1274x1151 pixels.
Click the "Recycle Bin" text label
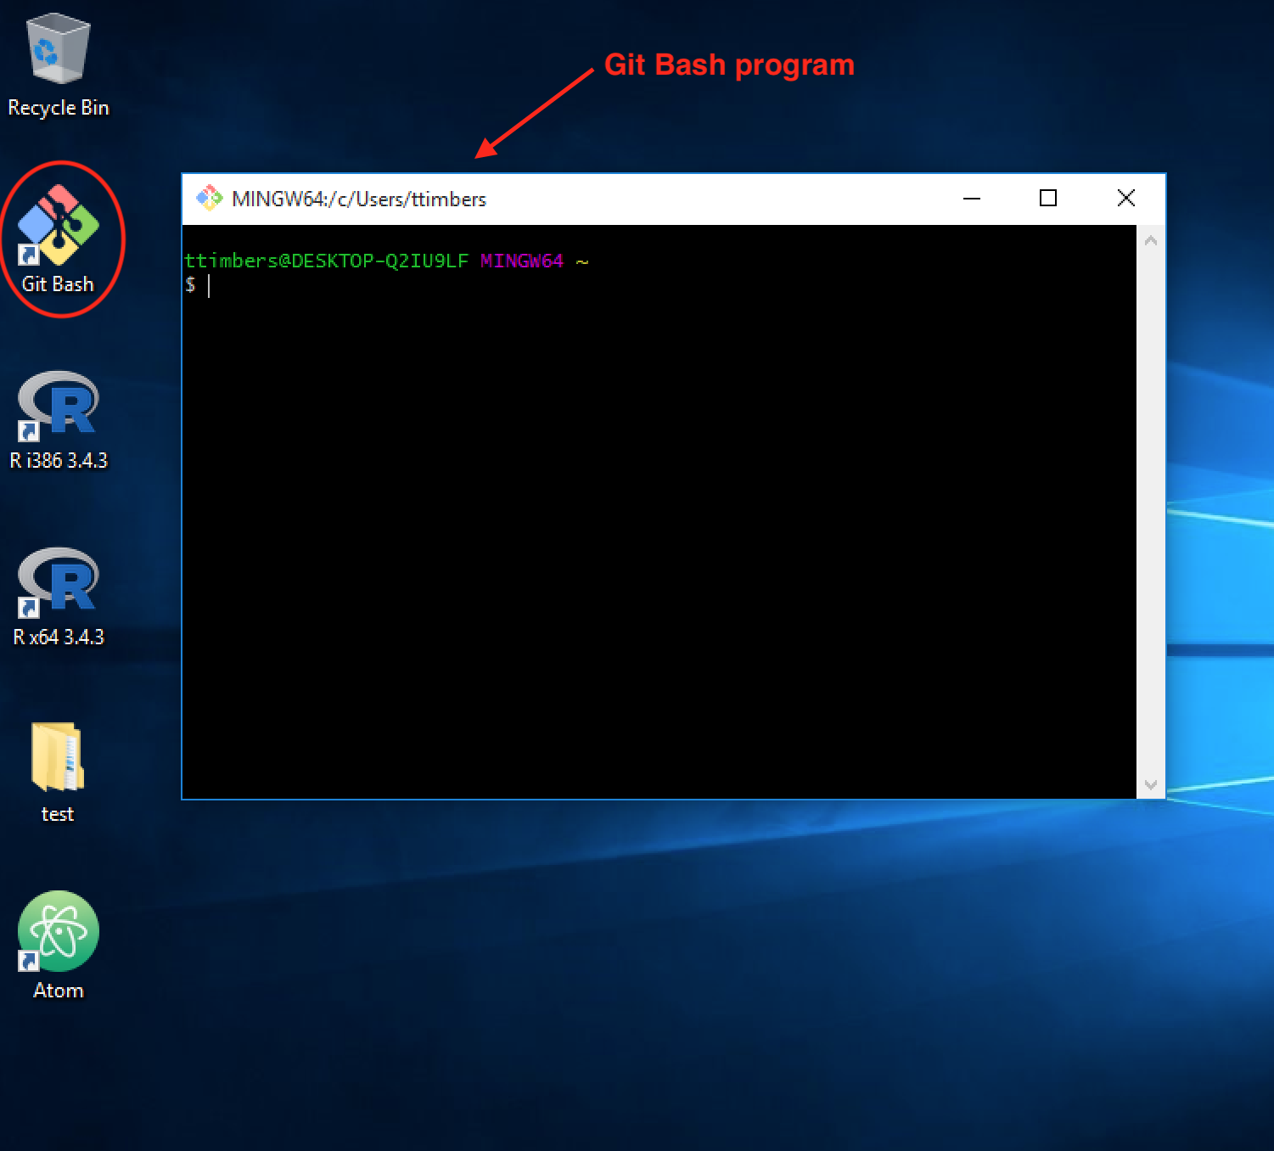point(59,108)
